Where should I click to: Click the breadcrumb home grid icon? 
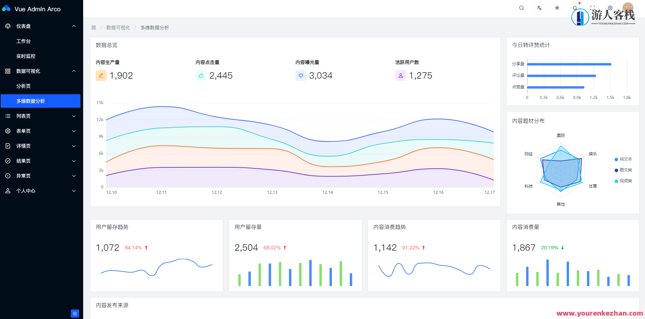tap(94, 28)
